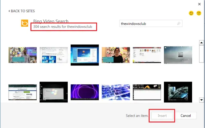Click the scrollbar up arrow
This screenshot has width=205, height=128.
pos(202,43)
